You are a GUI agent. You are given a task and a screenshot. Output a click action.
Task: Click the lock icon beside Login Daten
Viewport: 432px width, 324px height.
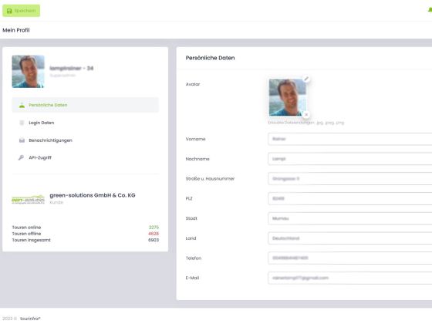22,123
